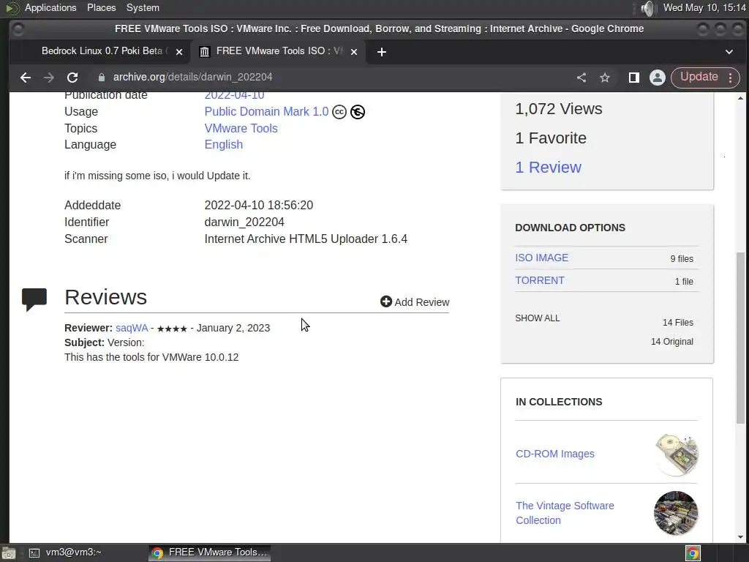The image size is (749, 562).
Task: Switch to the Bedrock Linux 0.7 Poki tab
Action: pos(105,51)
